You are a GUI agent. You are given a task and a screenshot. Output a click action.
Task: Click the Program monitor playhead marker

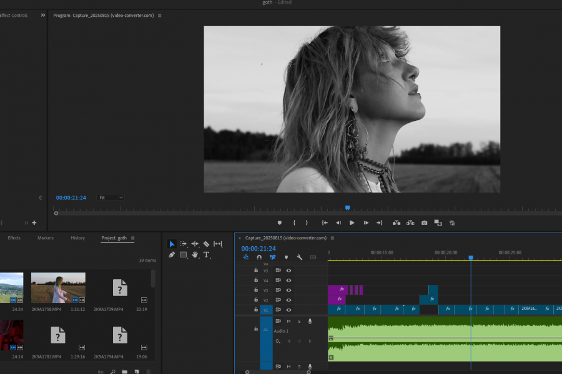347,208
